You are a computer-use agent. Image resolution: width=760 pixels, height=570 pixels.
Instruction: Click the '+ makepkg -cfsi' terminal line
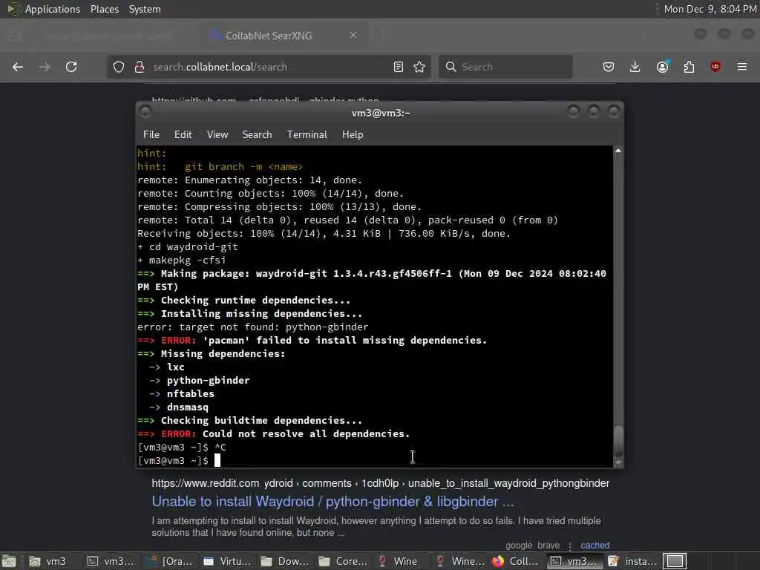[x=182, y=261]
